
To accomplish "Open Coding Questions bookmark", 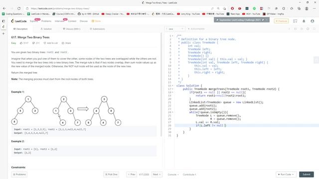I will point(13,14).
